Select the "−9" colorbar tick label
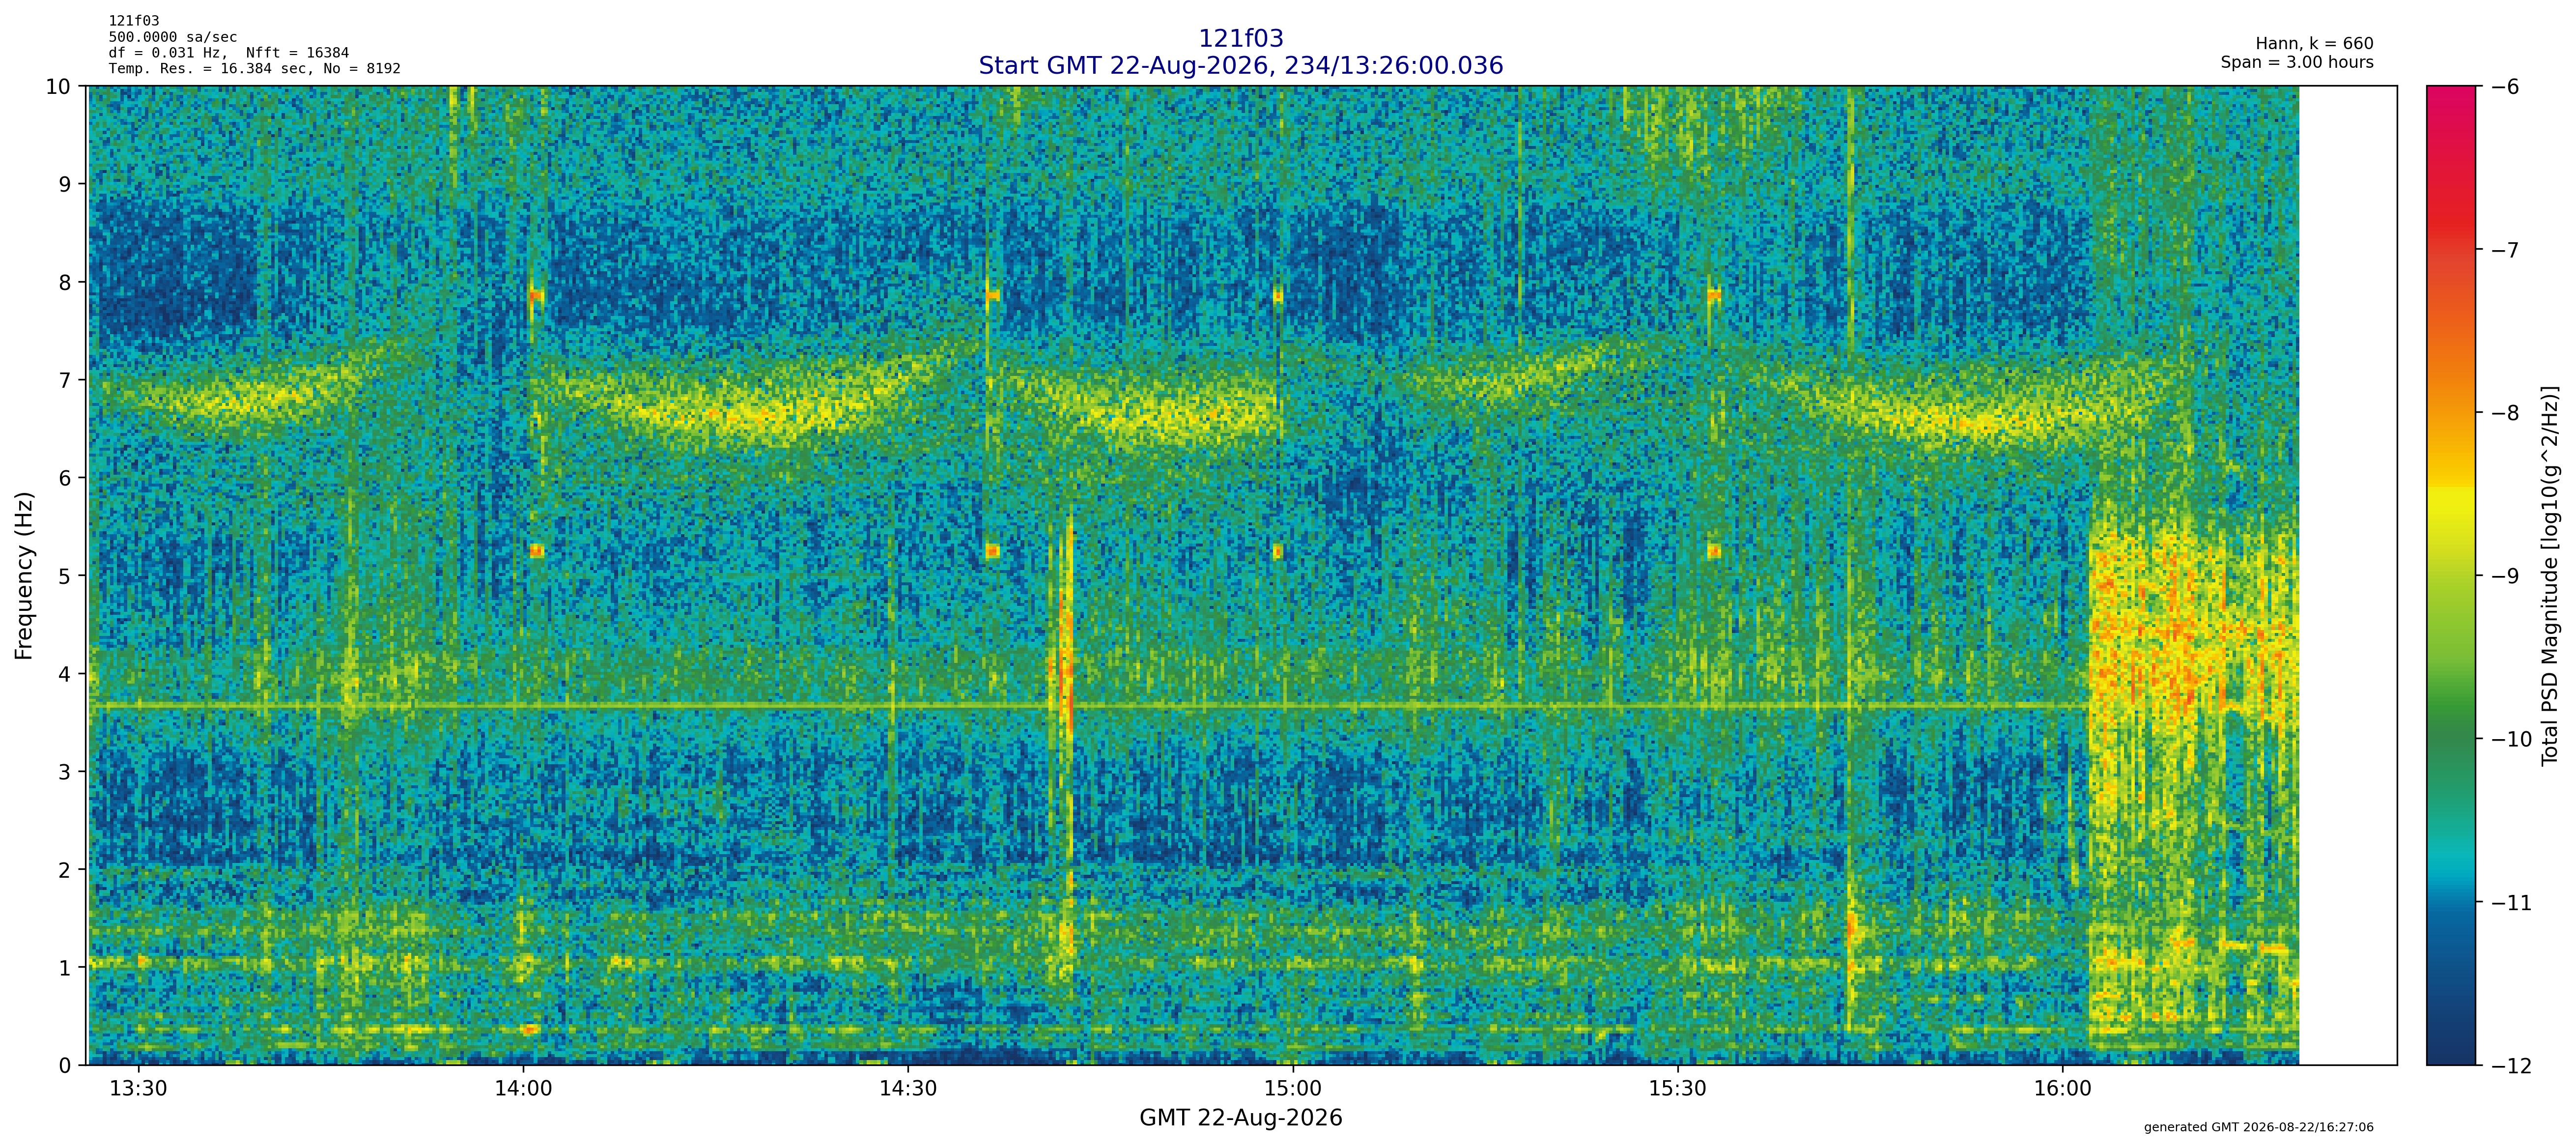Image resolution: width=2576 pixels, height=1148 pixels. (x=2504, y=576)
